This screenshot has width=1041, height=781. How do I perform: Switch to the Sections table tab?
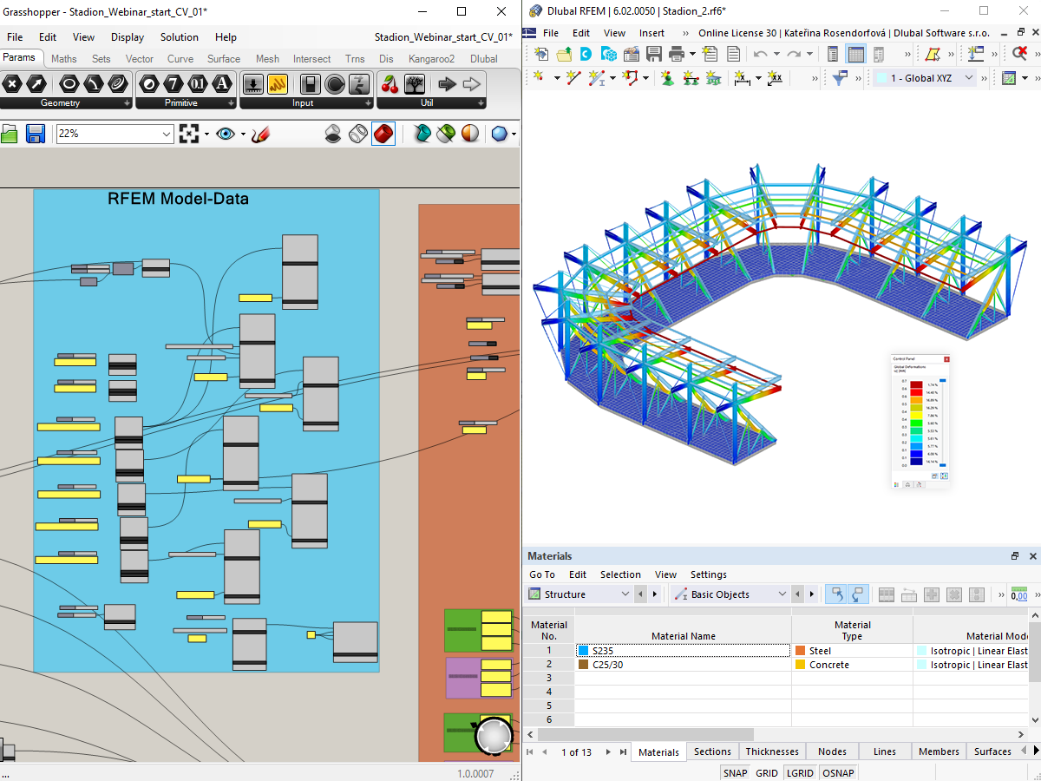pyautogui.click(x=712, y=751)
